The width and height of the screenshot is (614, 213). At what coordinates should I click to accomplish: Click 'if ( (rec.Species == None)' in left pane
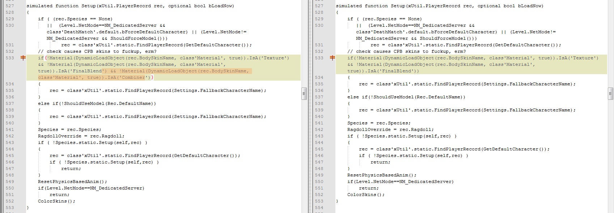(x=75, y=19)
